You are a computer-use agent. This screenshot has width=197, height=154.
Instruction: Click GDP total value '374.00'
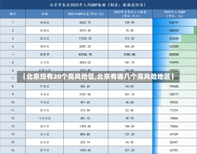(85, 110)
